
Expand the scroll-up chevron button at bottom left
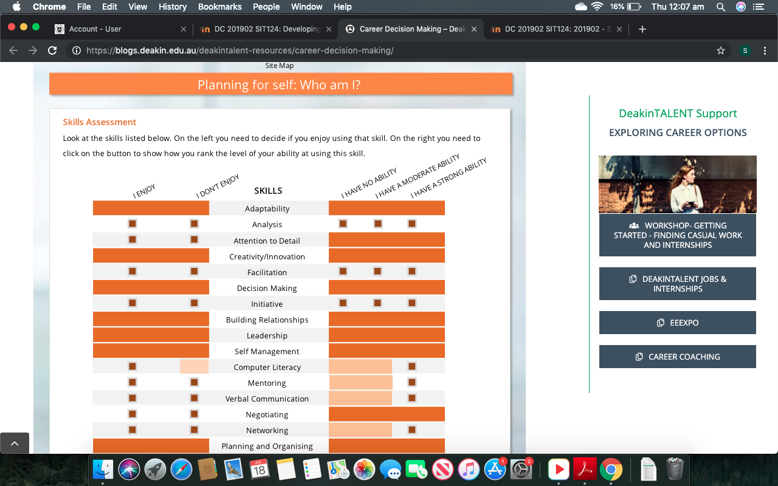point(15,443)
